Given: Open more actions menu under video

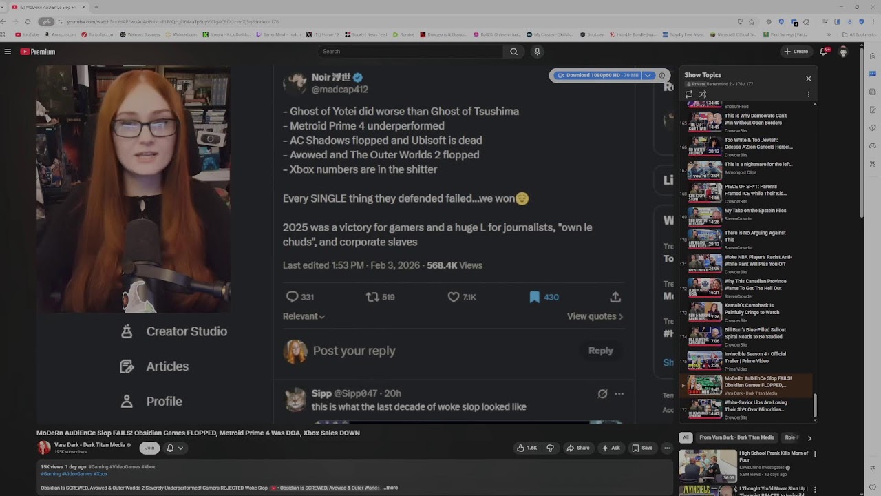Looking at the screenshot, I should (x=667, y=448).
